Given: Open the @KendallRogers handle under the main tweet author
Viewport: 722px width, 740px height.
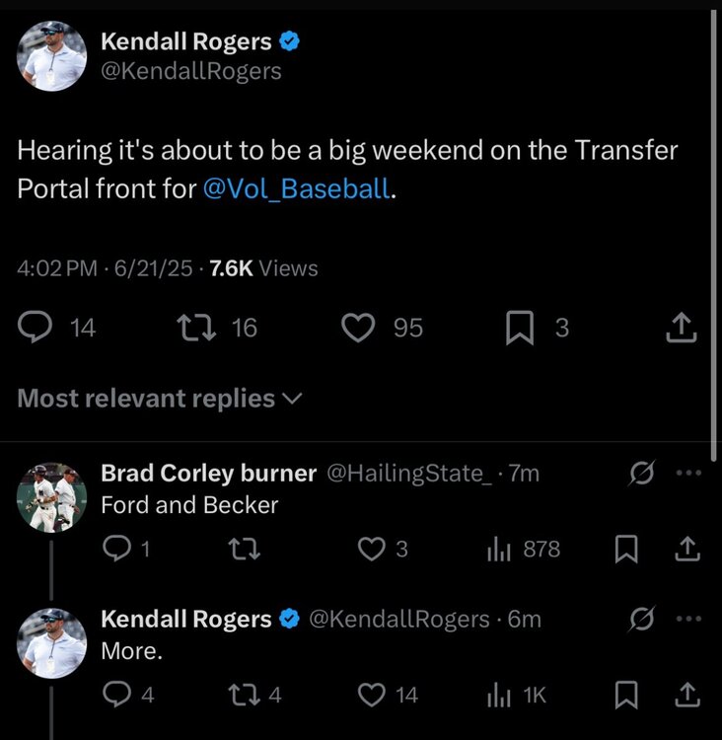Looking at the screenshot, I should click(x=191, y=71).
